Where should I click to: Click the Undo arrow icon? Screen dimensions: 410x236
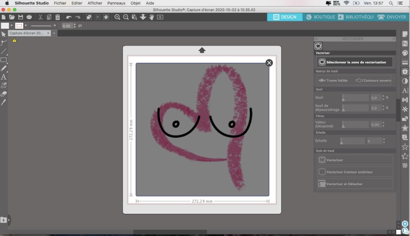point(68,17)
